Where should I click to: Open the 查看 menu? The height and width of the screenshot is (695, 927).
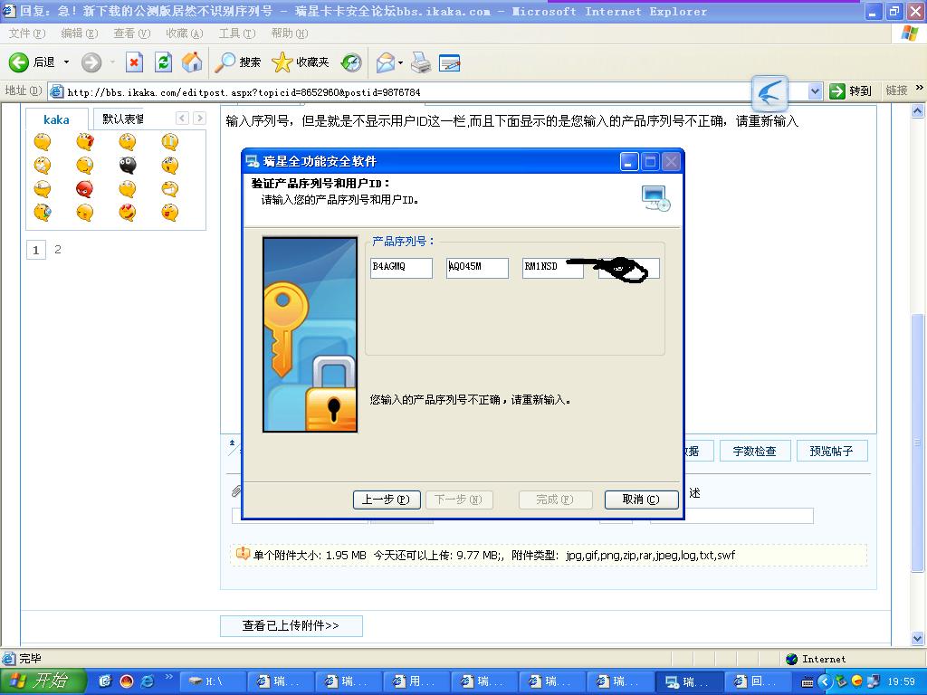click(132, 33)
